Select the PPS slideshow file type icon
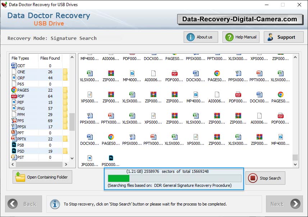Image resolution: width=308 pixels, height=217 pixels. (x=14, y=121)
